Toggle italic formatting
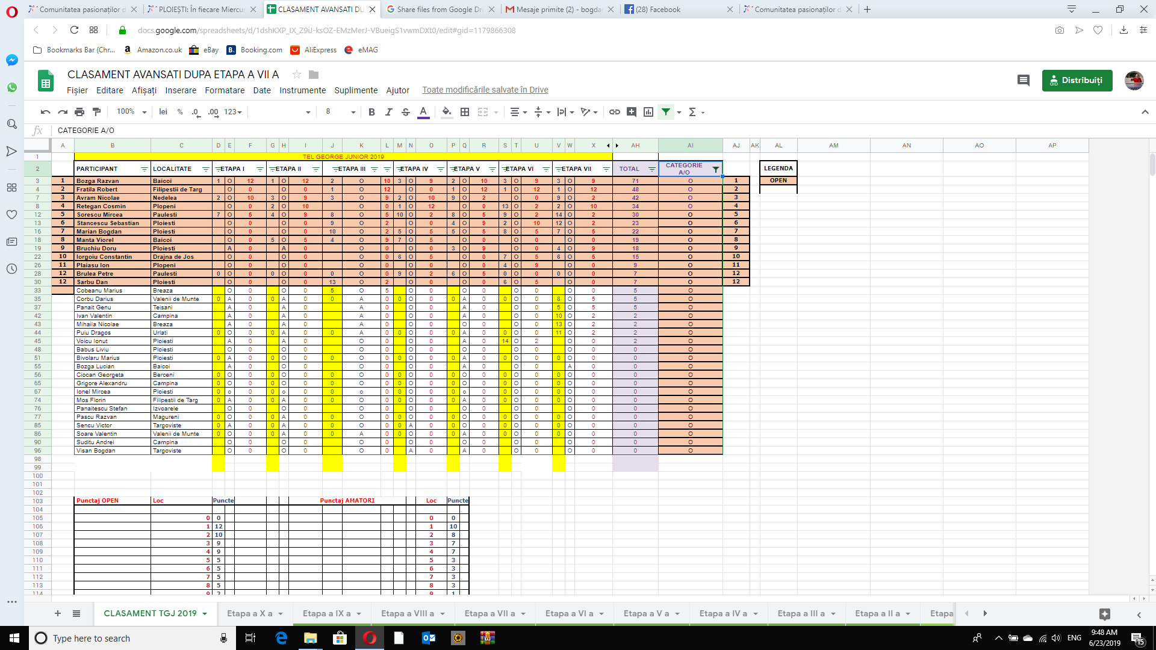1156x650 pixels. 388,112
